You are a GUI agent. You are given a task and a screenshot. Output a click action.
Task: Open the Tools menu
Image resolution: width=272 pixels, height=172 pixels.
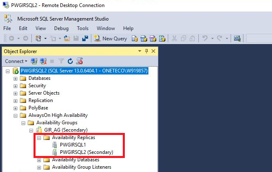(83, 28)
